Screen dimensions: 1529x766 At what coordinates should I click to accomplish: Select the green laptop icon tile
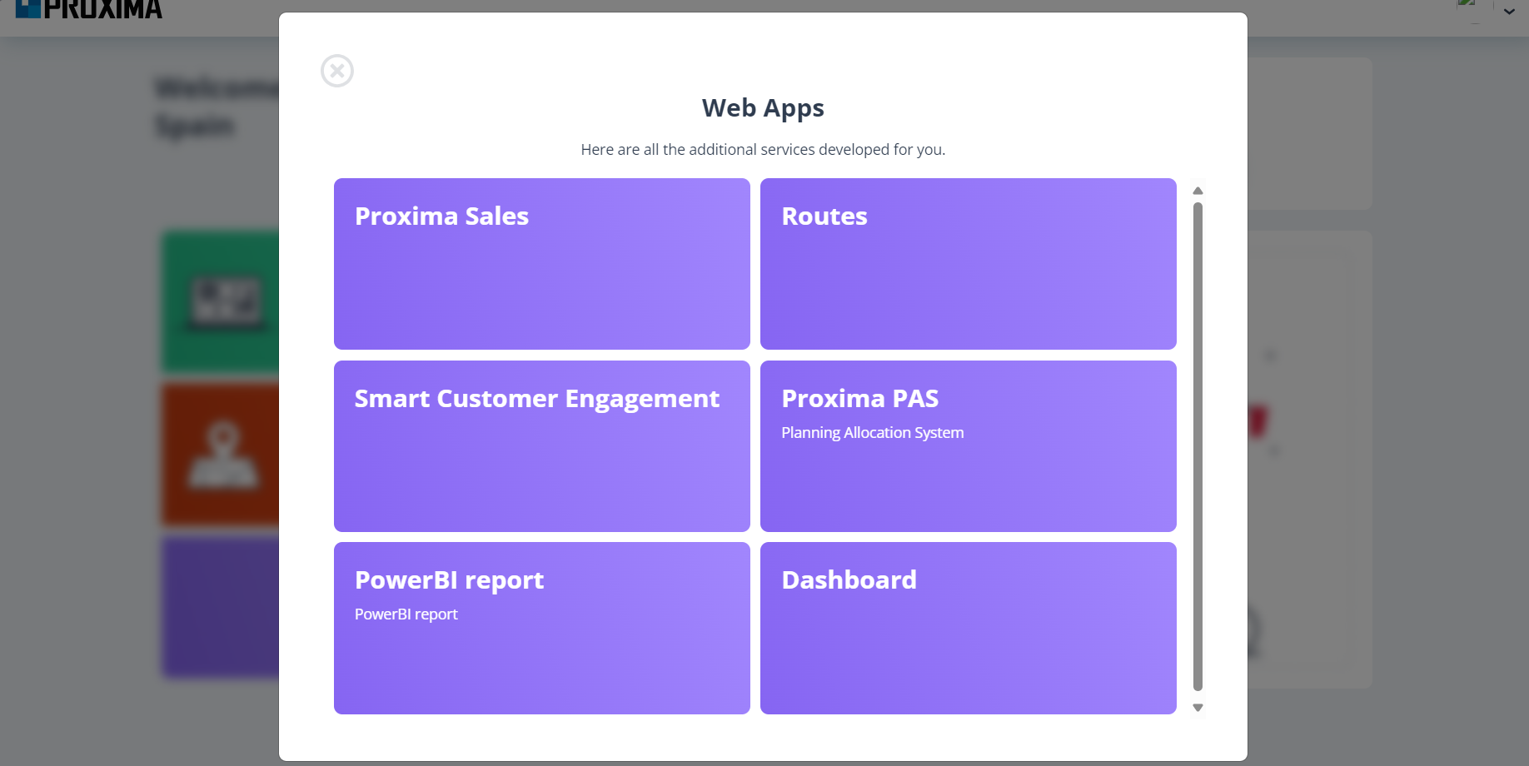click(x=222, y=301)
